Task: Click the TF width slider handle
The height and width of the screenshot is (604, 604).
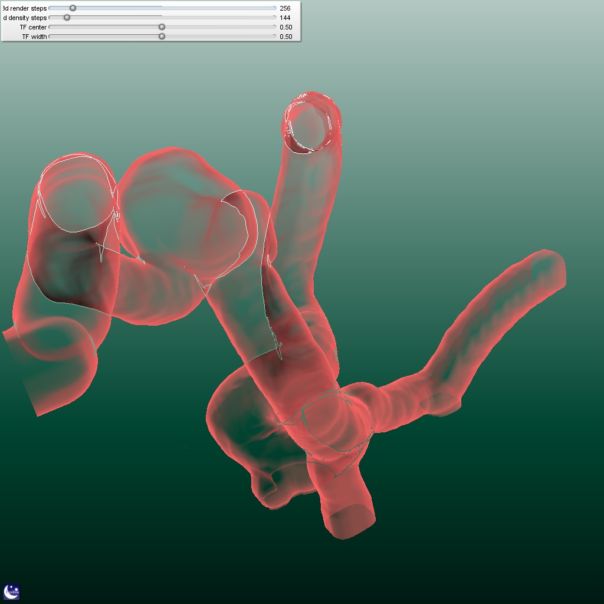Action: click(x=162, y=37)
